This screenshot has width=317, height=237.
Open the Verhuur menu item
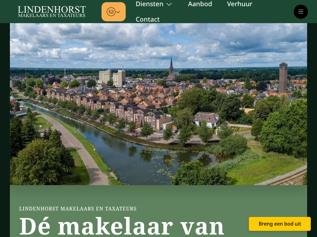coord(240,4)
